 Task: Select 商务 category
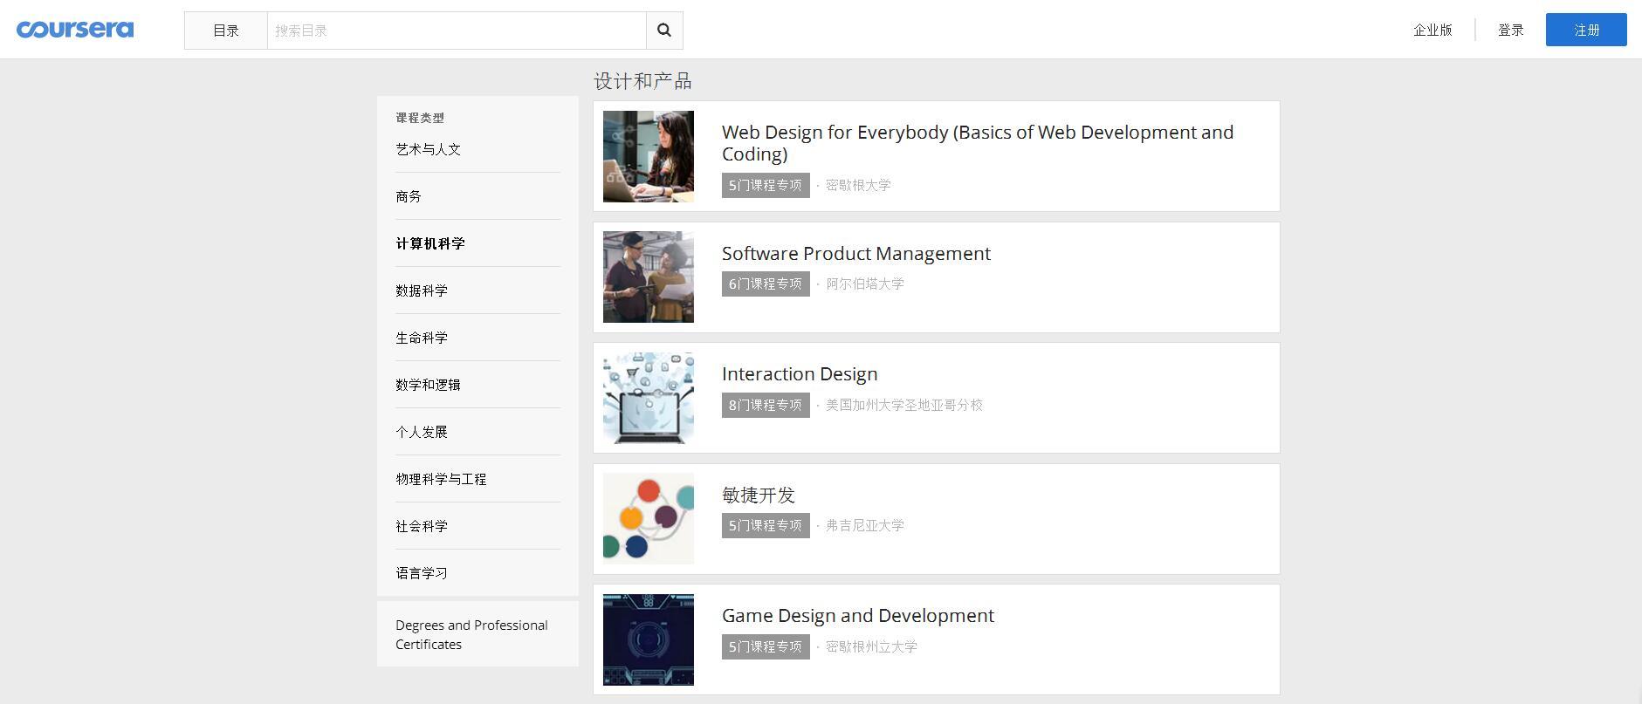click(409, 196)
